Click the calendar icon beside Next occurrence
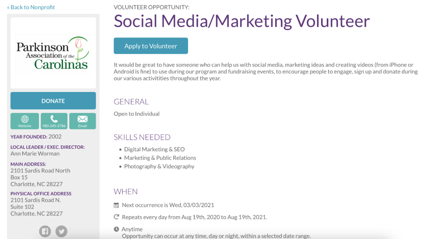 [116, 205]
